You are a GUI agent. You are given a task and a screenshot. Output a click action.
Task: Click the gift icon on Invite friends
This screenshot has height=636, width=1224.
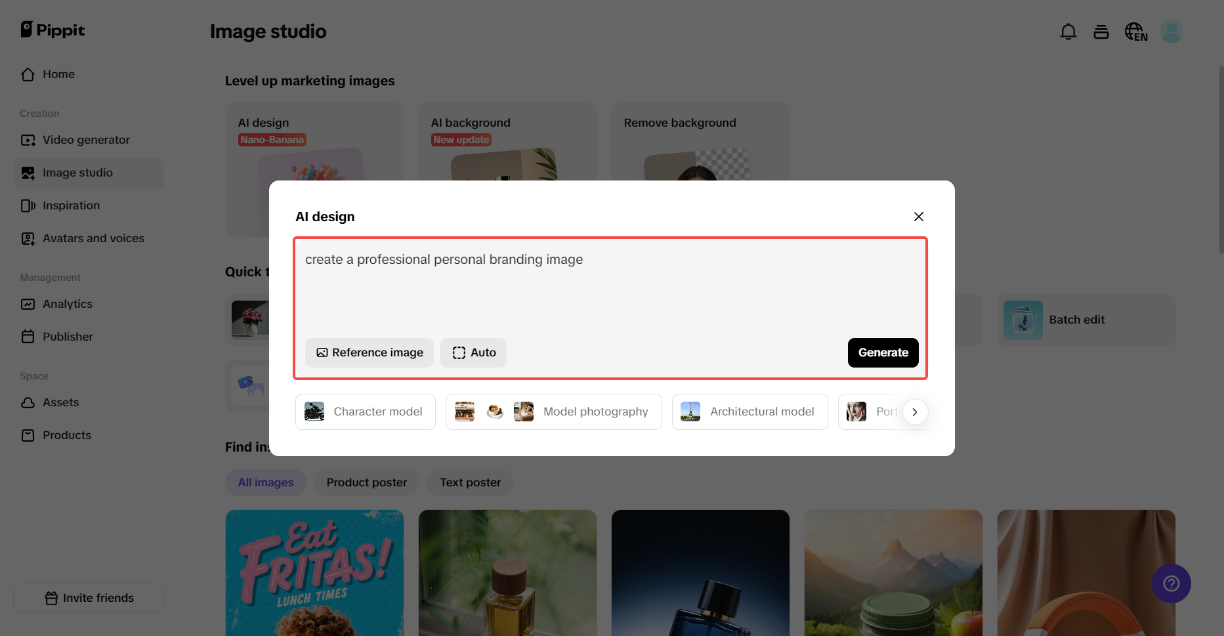[51, 598]
